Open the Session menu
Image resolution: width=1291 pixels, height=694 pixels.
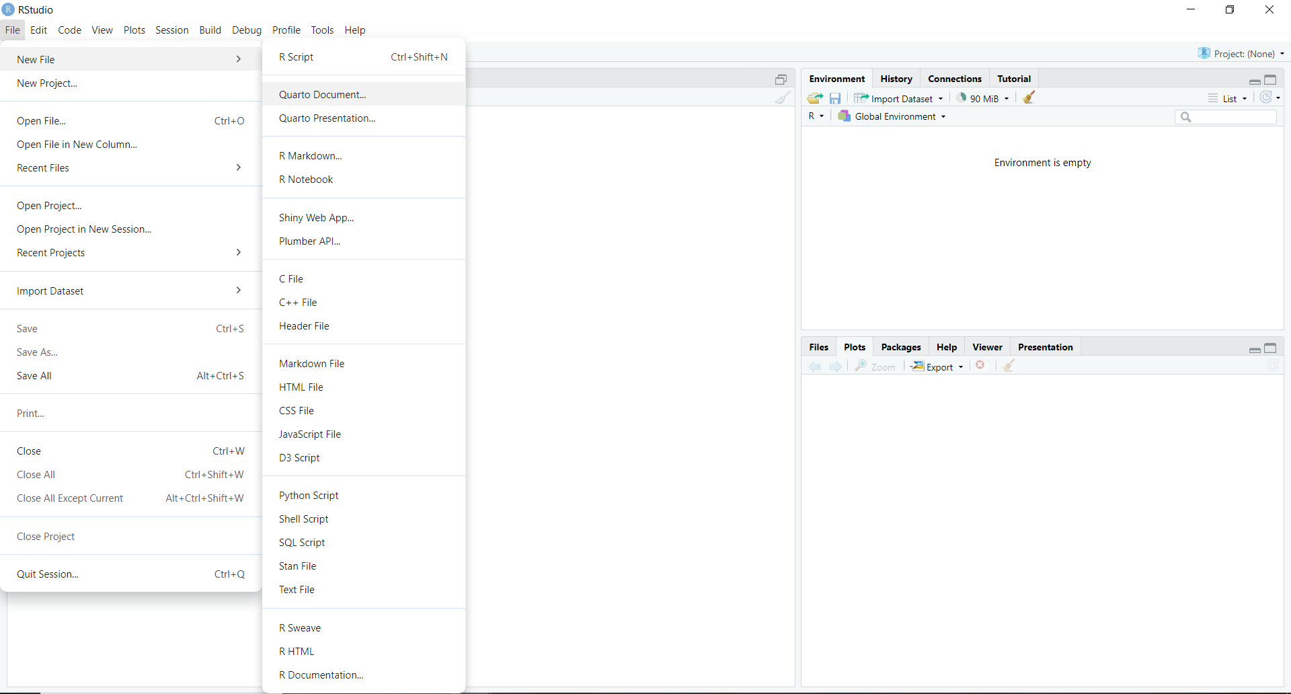(171, 30)
